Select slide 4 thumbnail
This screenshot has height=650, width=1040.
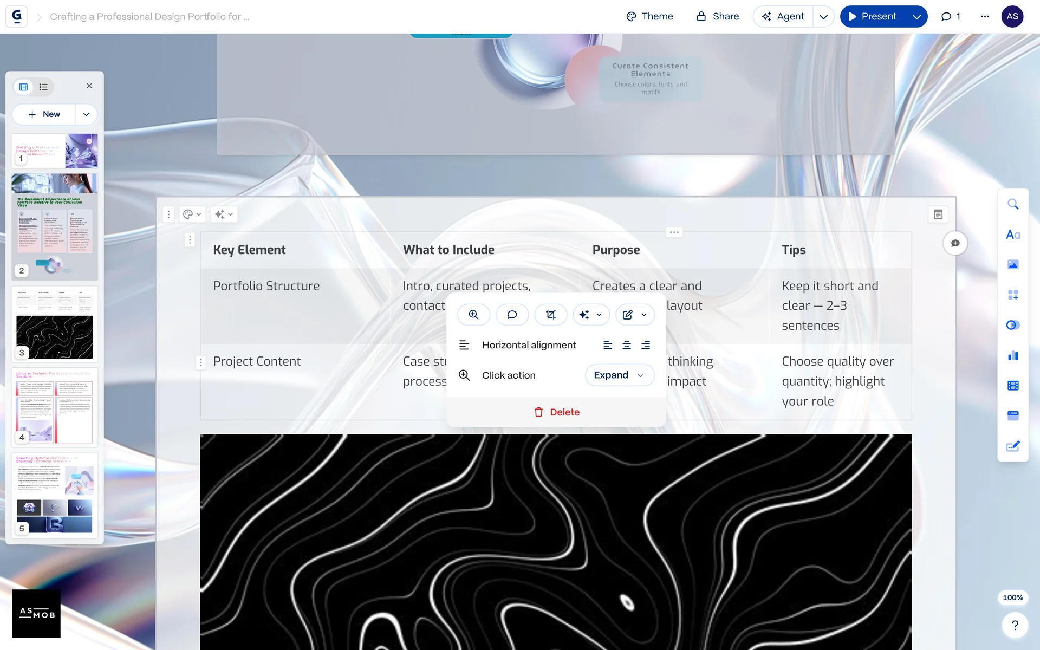(54, 407)
